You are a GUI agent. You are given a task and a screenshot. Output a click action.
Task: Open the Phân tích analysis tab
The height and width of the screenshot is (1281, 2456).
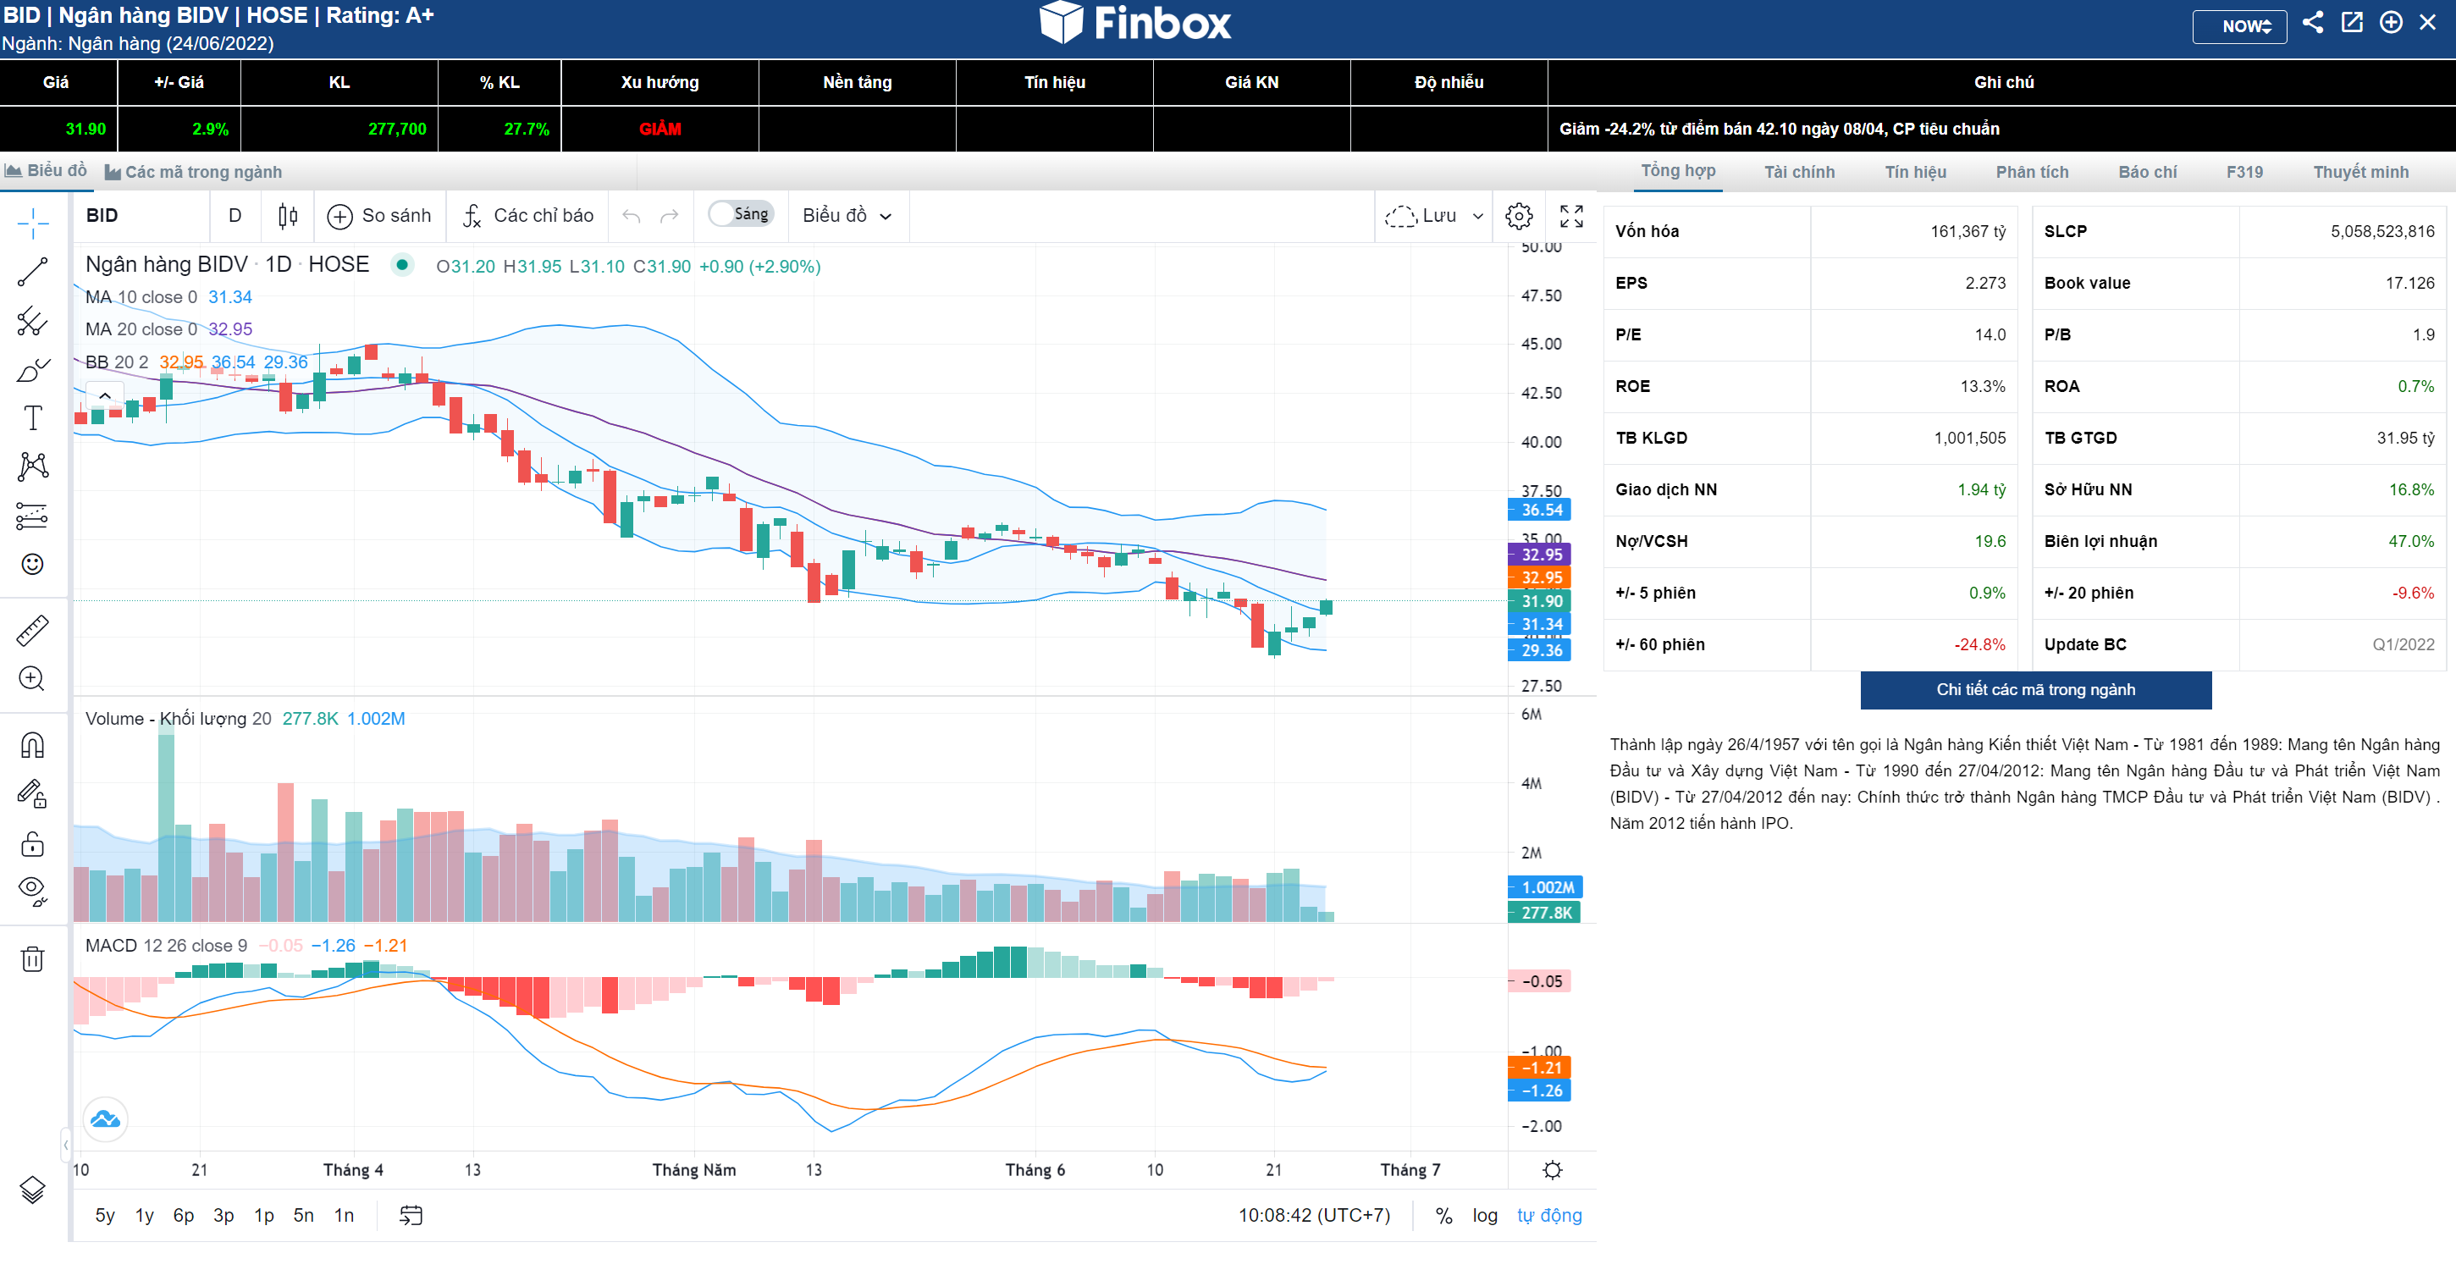point(2033,172)
